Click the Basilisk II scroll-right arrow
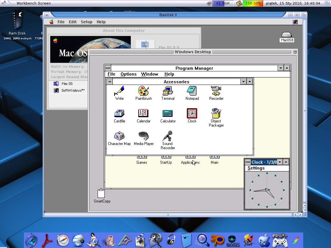Screen dimensions: 331x248 point(300,215)
